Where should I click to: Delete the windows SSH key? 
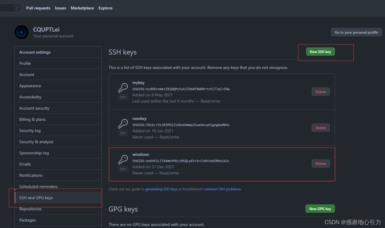coord(320,163)
